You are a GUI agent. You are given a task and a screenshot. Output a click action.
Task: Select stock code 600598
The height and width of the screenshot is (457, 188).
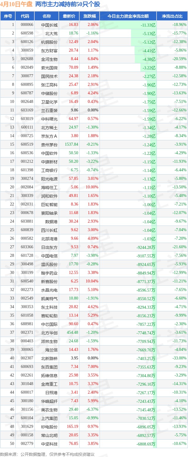pyautogui.click(x=27, y=34)
